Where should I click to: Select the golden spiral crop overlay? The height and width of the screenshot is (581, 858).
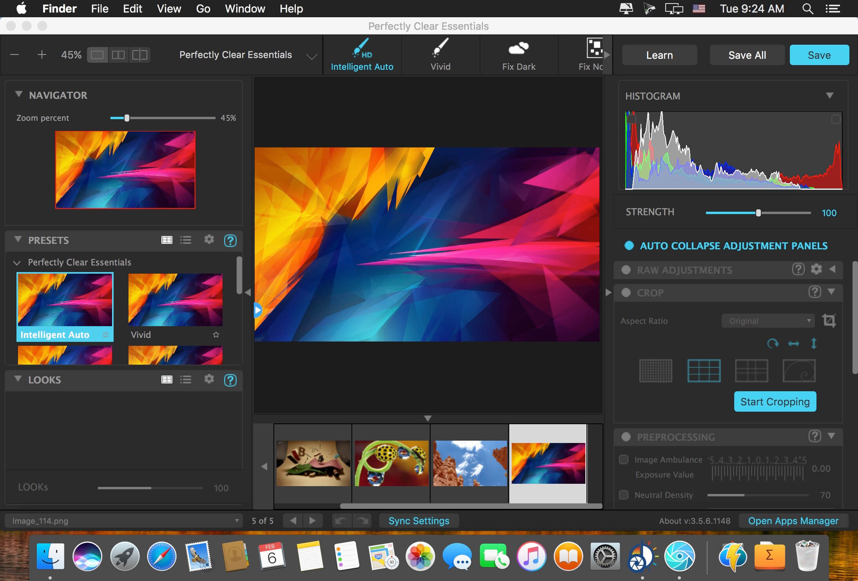[799, 370]
